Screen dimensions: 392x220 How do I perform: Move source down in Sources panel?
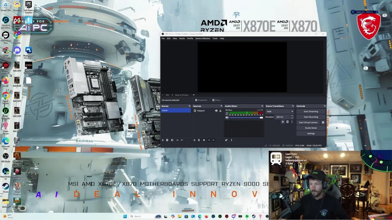click(213, 140)
